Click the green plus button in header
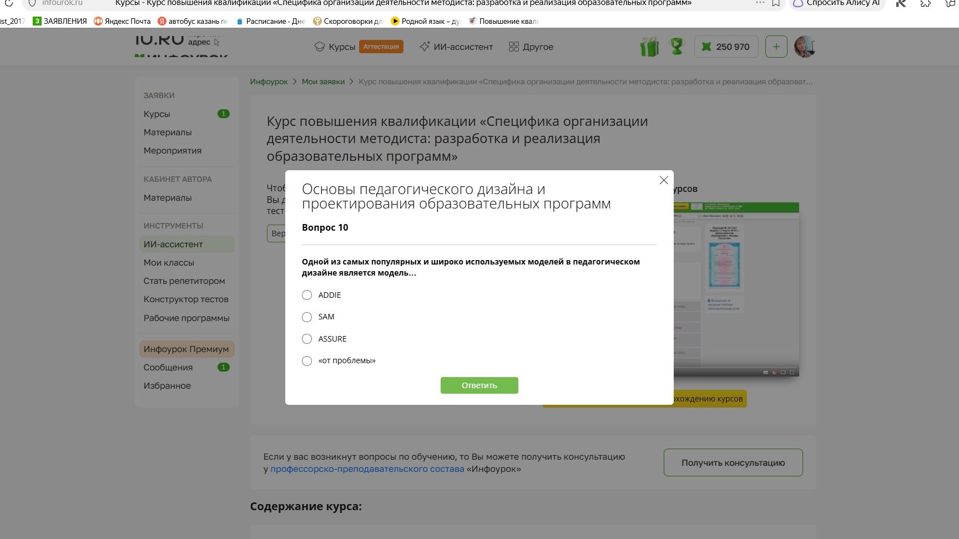Viewport: 959px width, 539px height. tap(776, 47)
